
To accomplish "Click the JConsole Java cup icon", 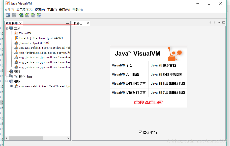I will 16,43.
